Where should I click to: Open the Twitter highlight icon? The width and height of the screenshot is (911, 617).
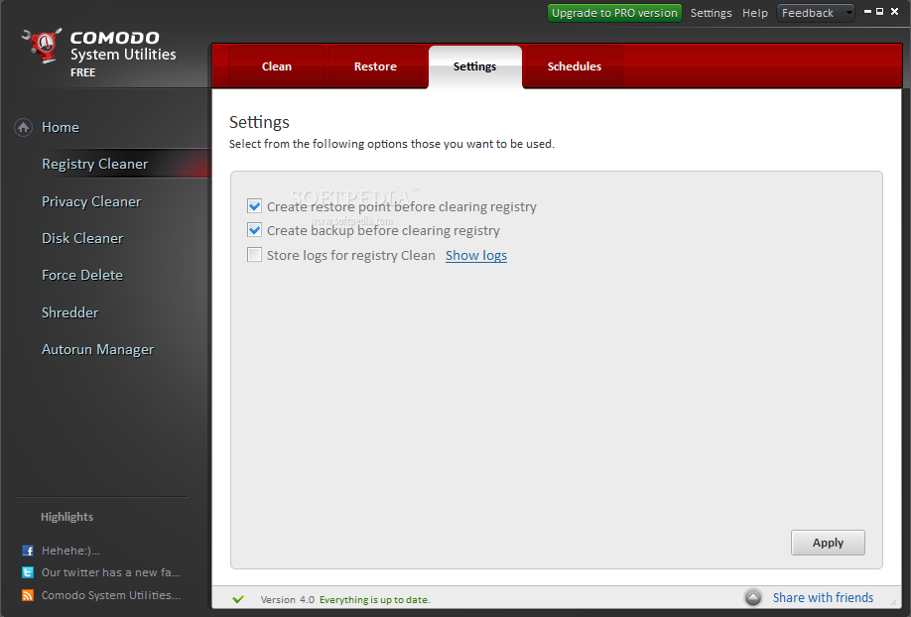(28, 572)
